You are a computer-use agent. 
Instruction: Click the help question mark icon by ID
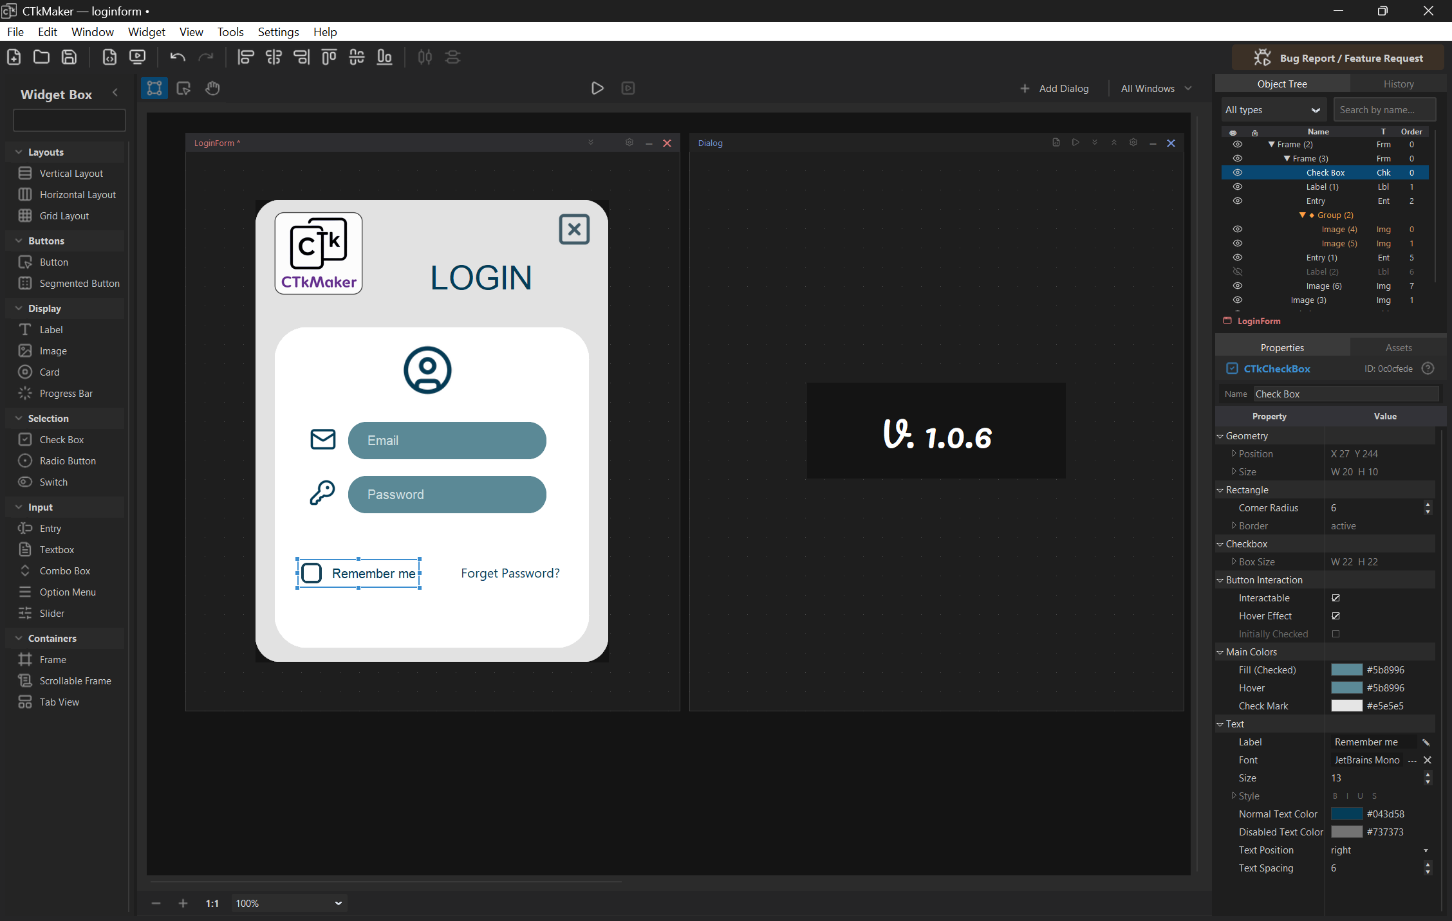pos(1428,369)
